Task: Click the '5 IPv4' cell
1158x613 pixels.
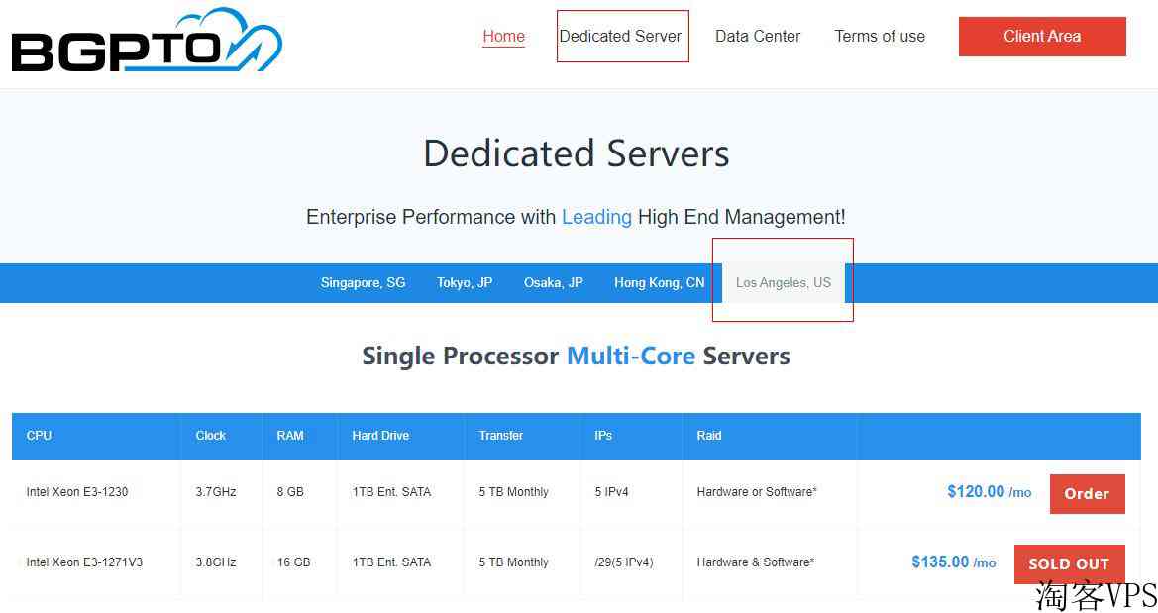Action: point(611,492)
